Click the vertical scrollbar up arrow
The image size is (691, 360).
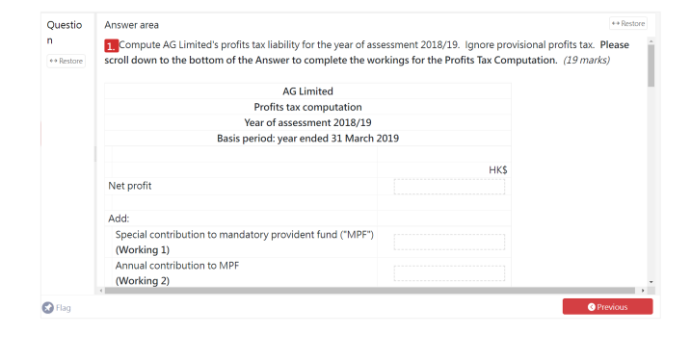pos(651,41)
